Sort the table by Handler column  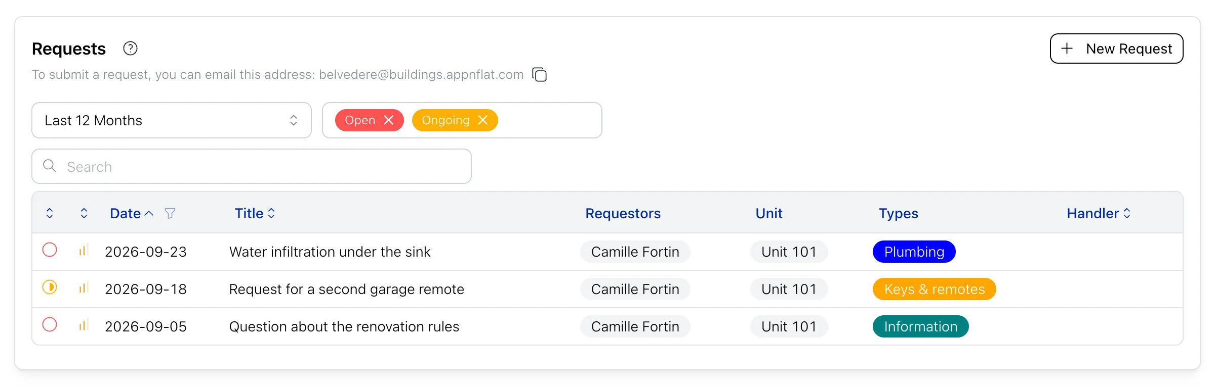1099,213
